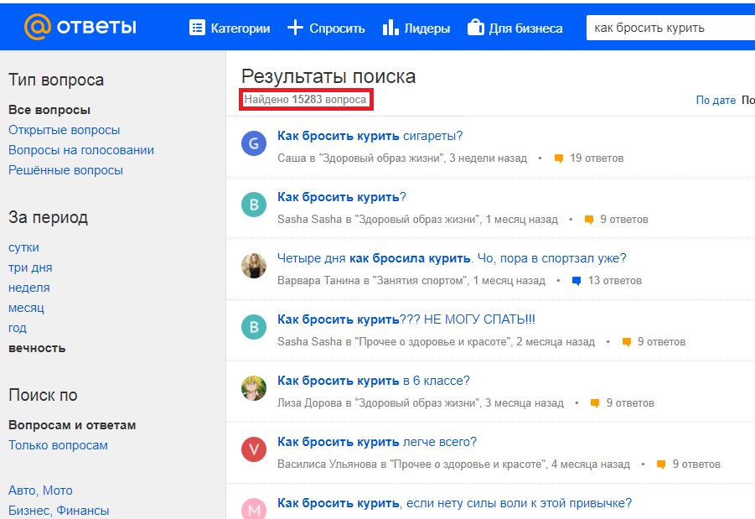
Task: Click comment icon in Лиза Дорова's row
Action: point(595,403)
